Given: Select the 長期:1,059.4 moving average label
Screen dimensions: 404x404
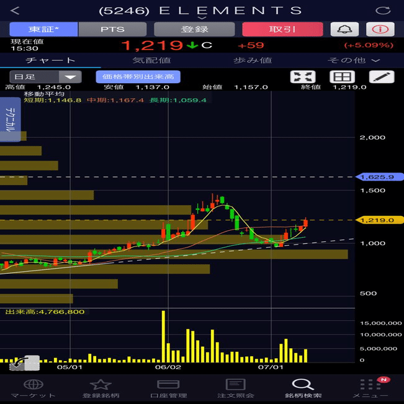Looking at the screenshot, I should click(x=178, y=100).
